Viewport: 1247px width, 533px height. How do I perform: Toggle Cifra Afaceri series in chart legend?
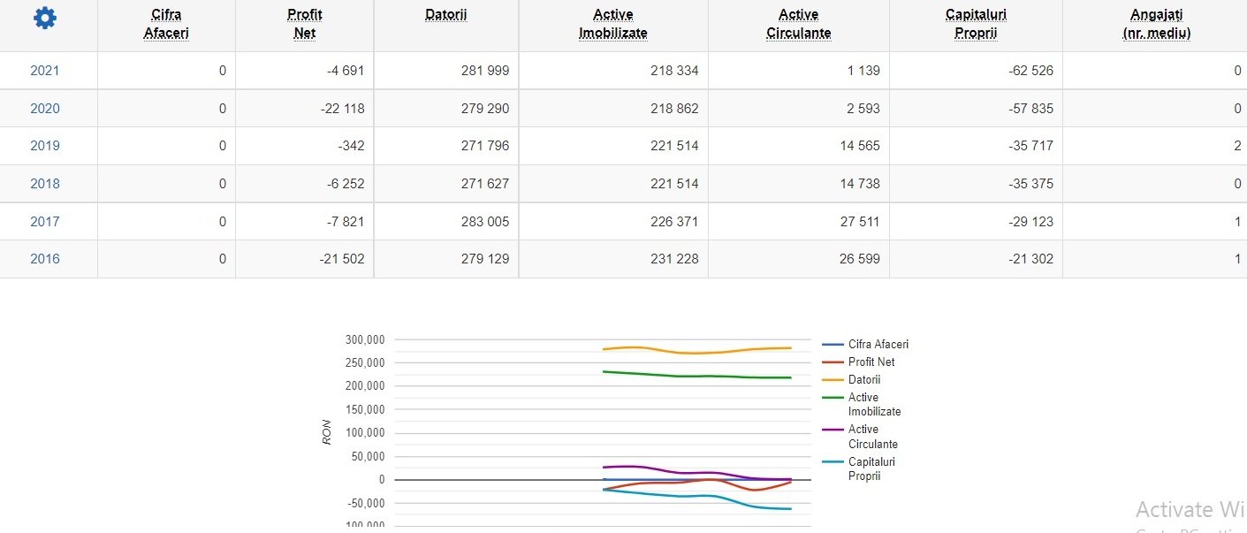click(878, 345)
